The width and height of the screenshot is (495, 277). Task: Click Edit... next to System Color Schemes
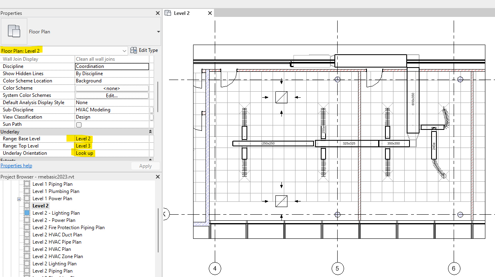coord(112,95)
